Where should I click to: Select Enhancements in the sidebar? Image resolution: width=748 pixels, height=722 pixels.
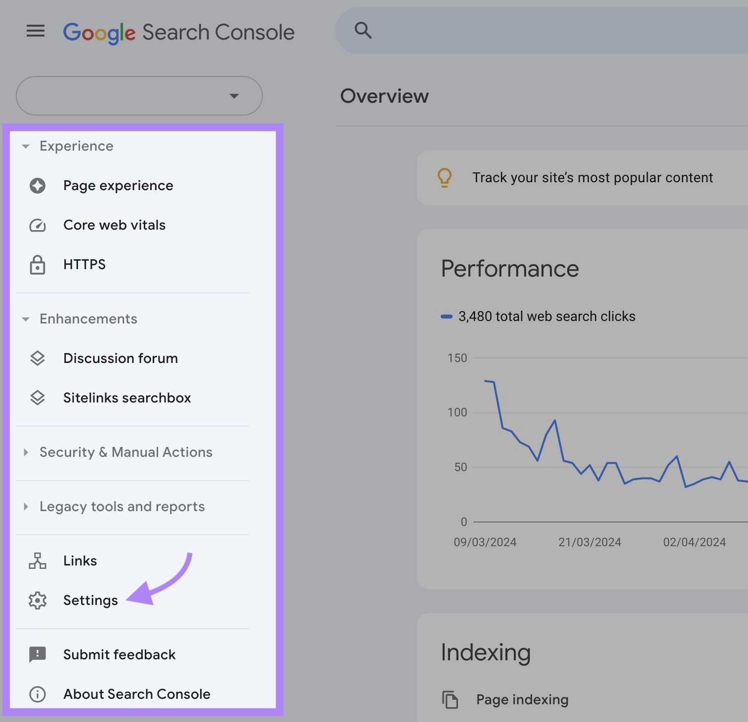tap(88, 319)
